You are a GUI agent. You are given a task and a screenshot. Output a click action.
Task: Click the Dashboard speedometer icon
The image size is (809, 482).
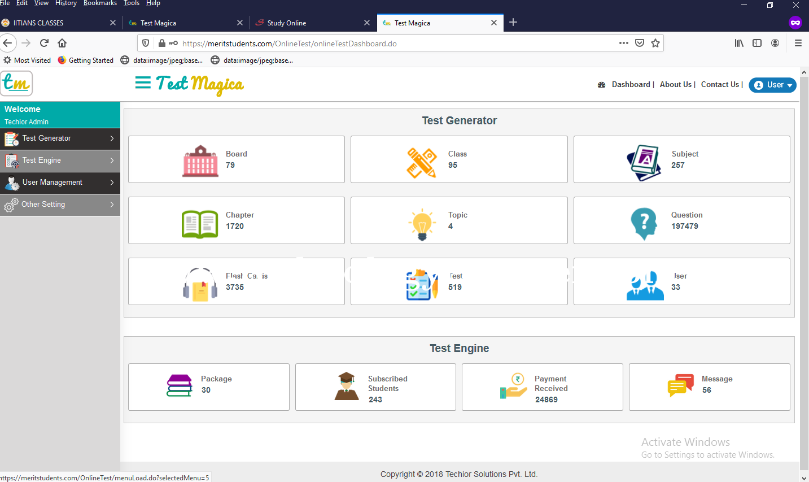tap(602, 85)
